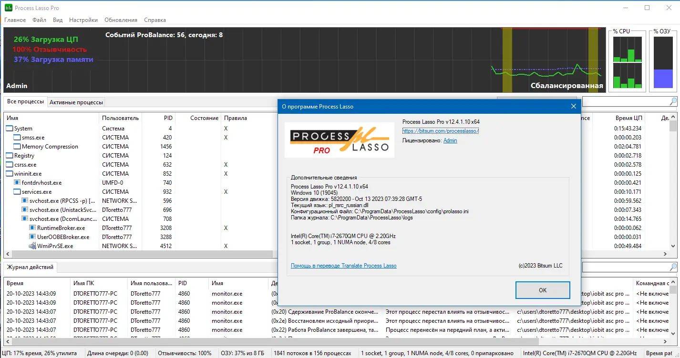Click the (c)2023 Bitsum LLC text
680x358 pixels.
point(540,265)
